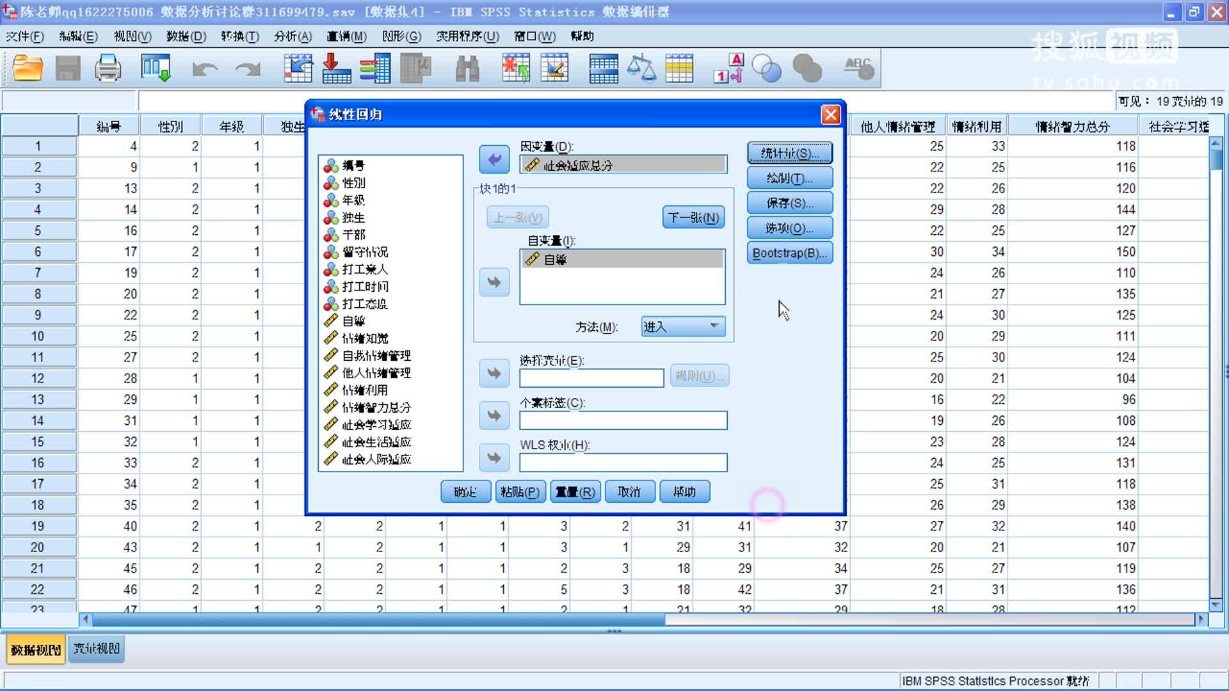Open the 统计量(S) options button
The image size is (1229, 691).
point(789,153)
